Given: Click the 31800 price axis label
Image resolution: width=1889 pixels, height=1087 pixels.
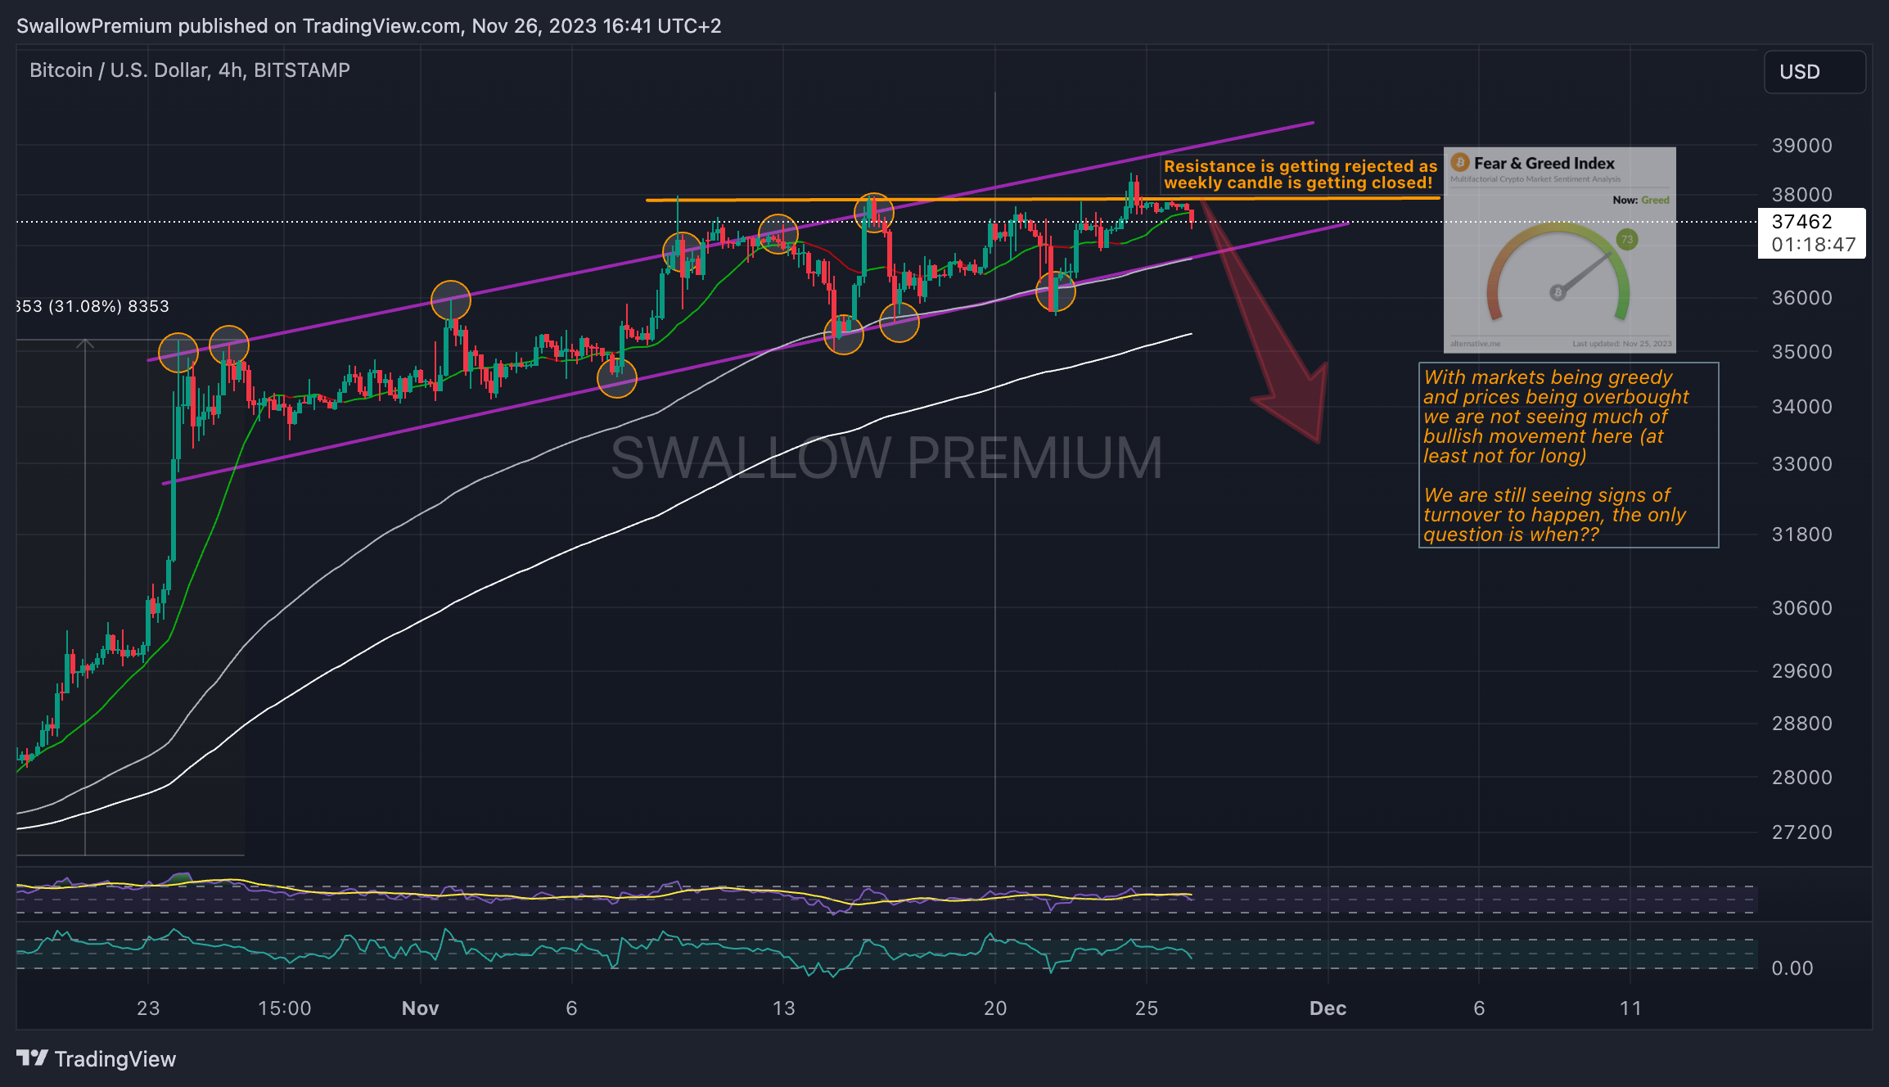Looking at the screenshot, I should 1801,534.
